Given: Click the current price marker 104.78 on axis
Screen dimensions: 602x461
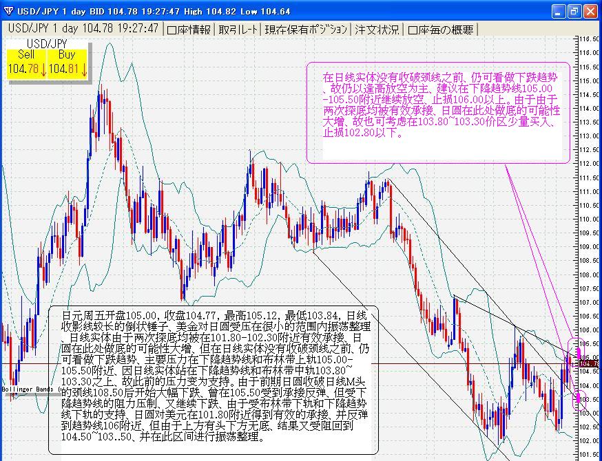Looking at the screenshot, I should (588, 363).
